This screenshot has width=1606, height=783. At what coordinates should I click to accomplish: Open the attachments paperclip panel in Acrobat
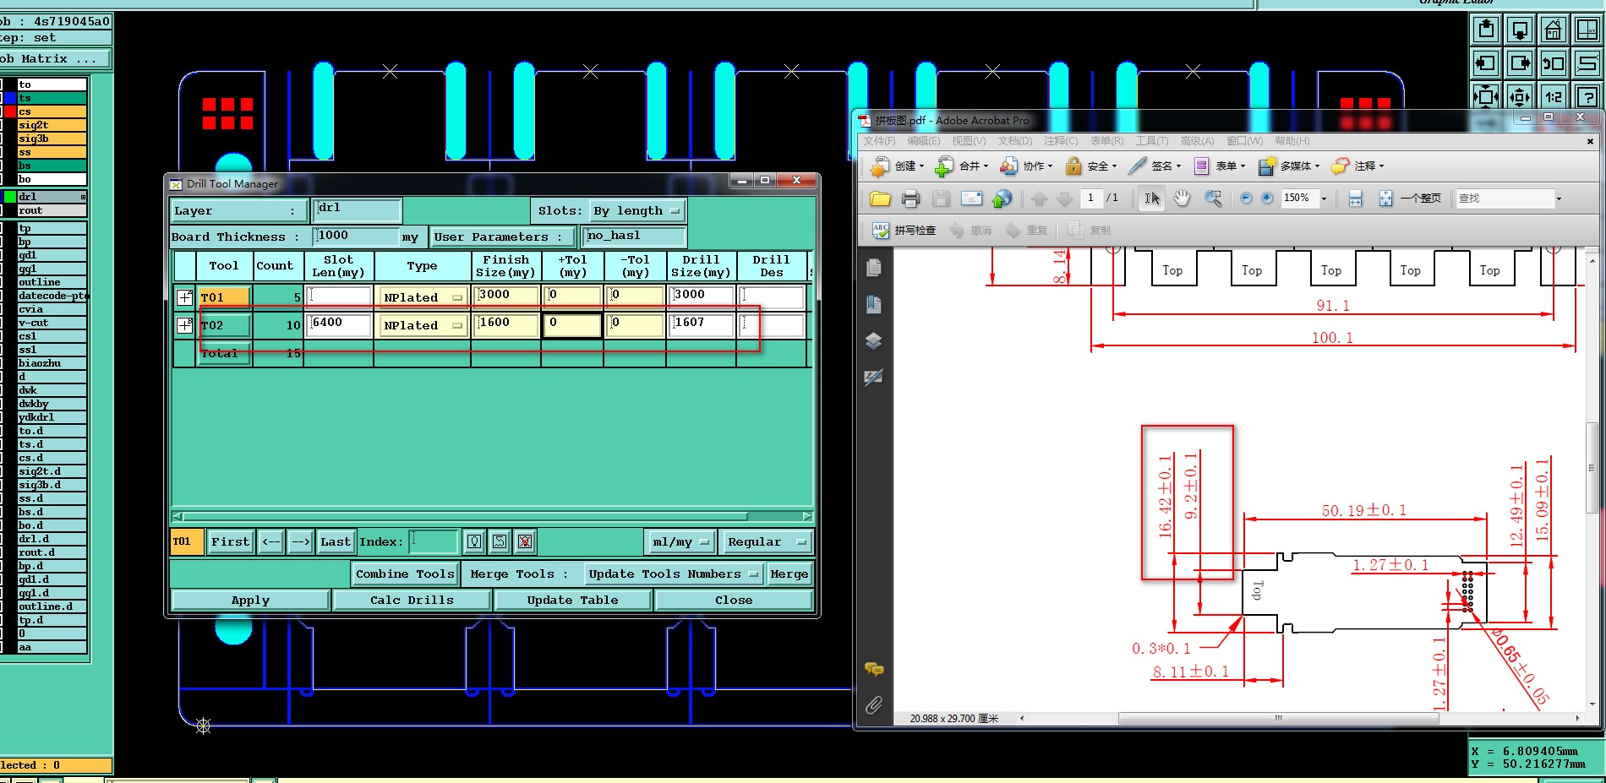874,704
